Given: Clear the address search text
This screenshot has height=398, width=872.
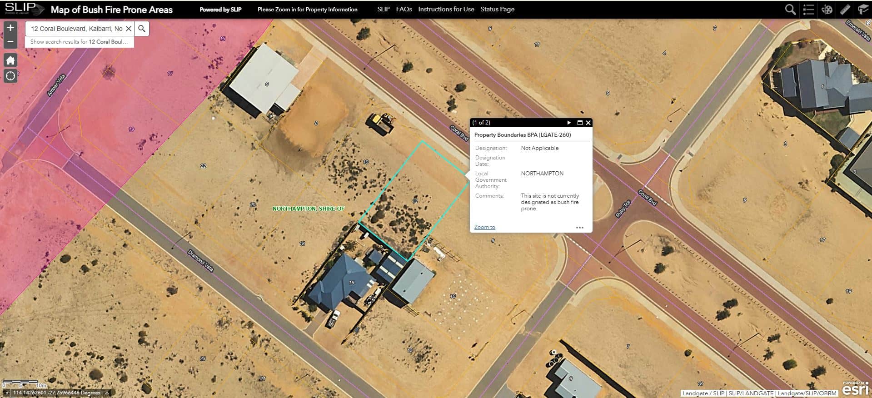Looking at the screenshot, I should (x=129, y=29).
